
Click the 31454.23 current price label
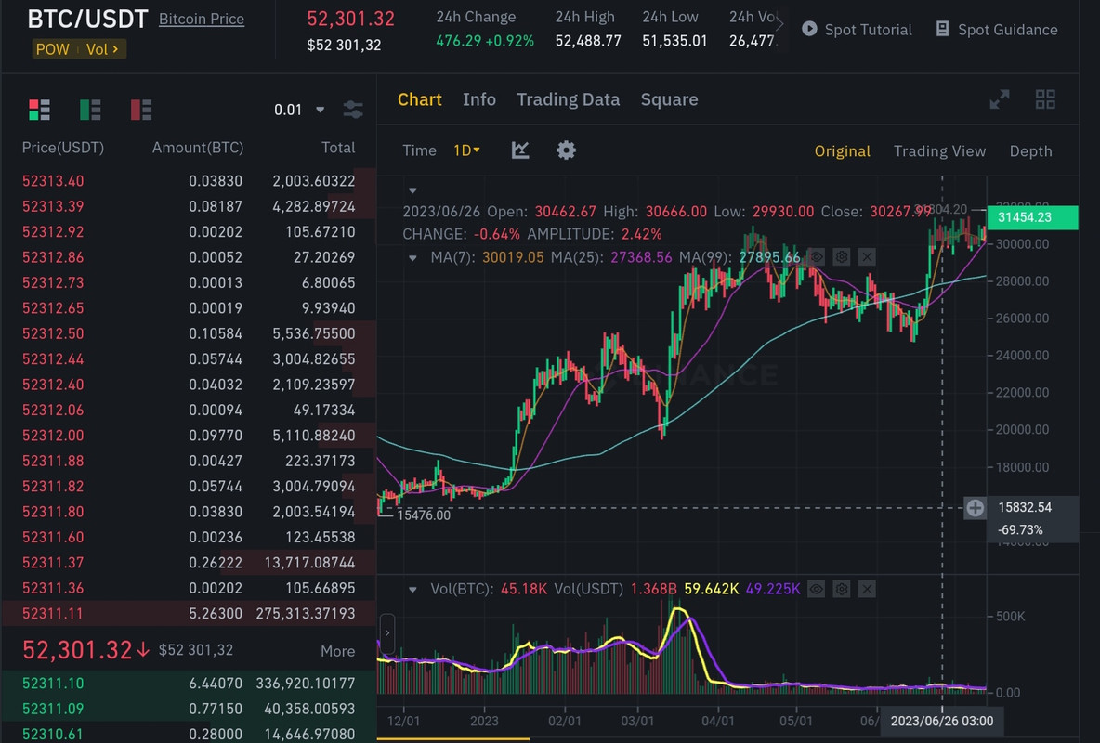[x=1032, y=217]
